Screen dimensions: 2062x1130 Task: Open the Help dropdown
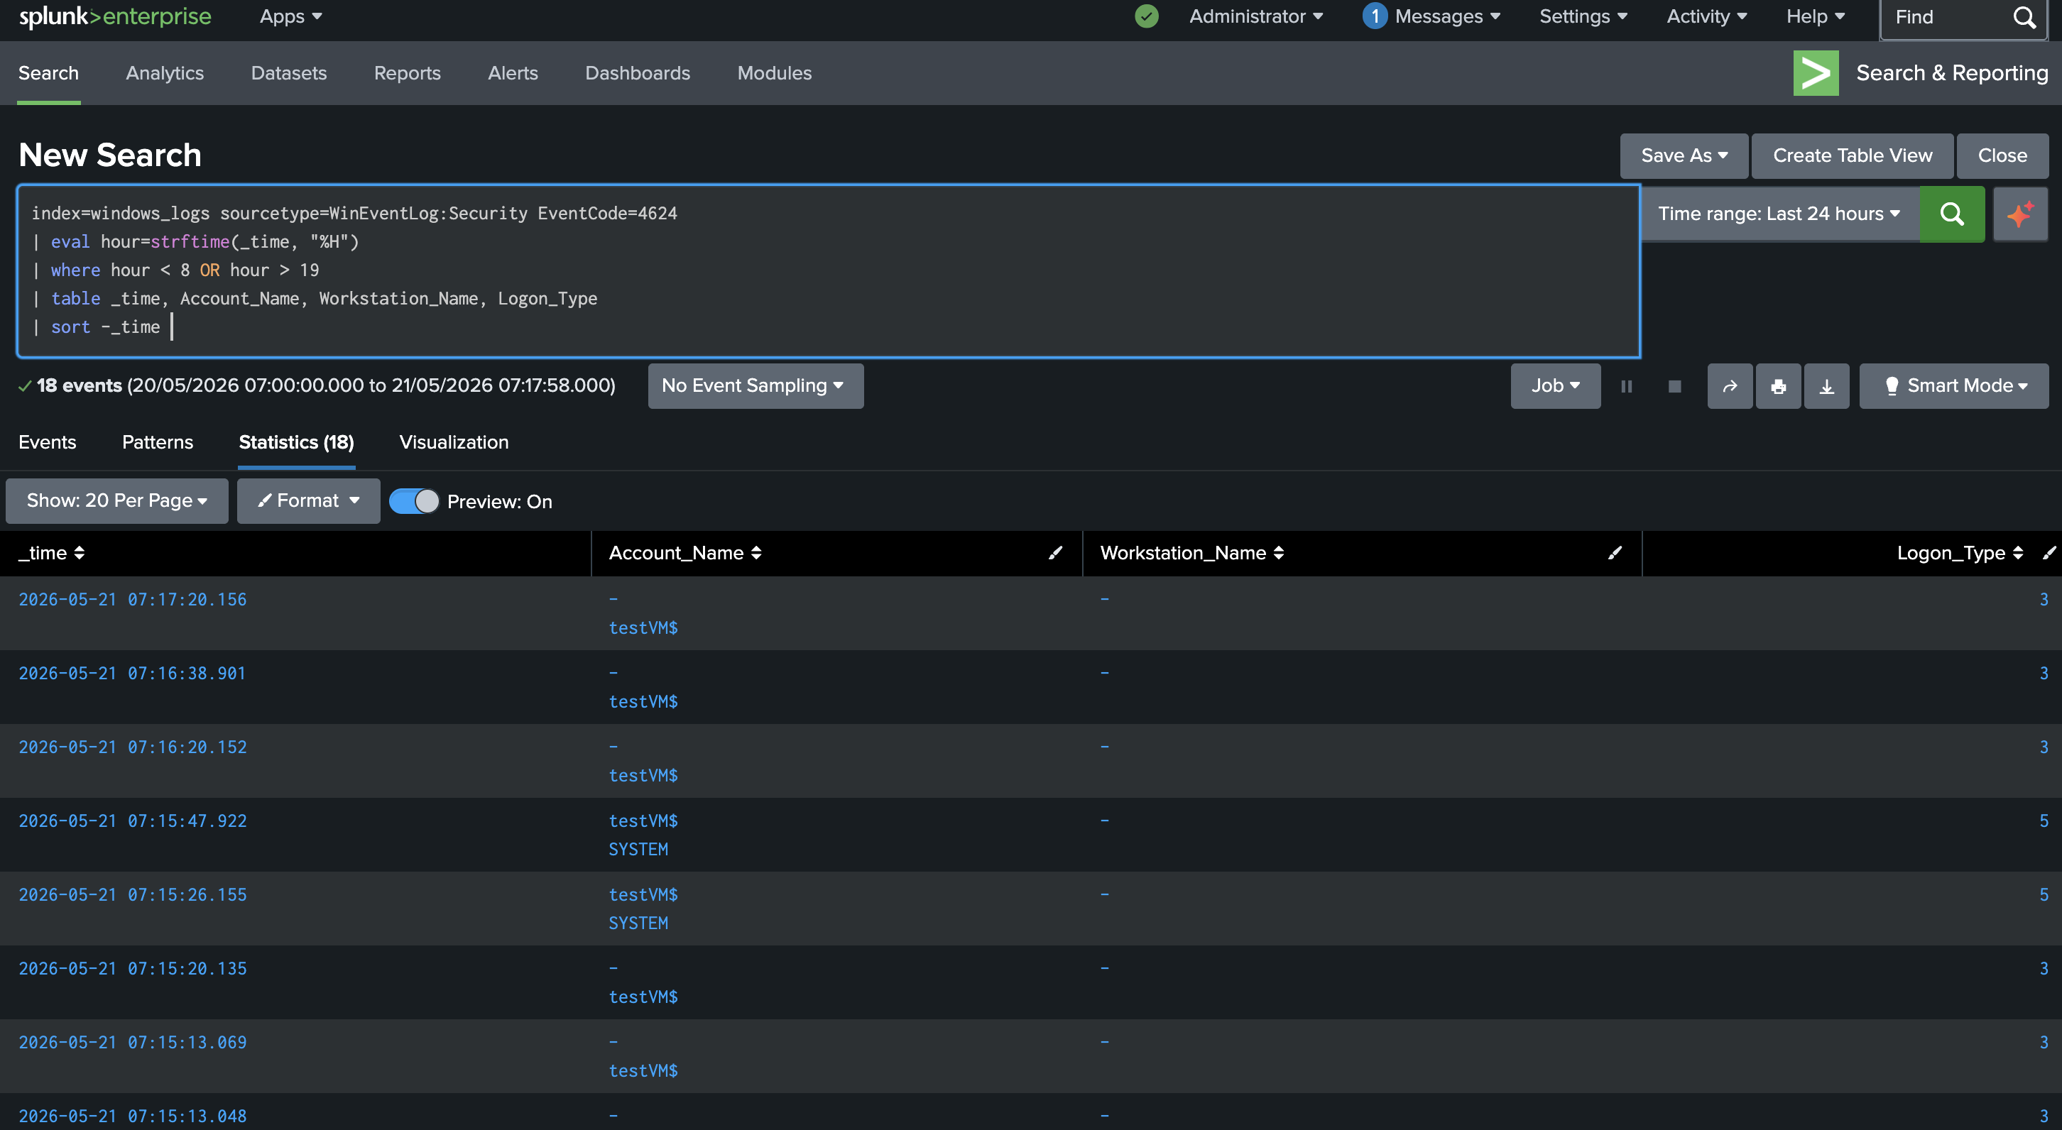click(x=1816, y=16)
